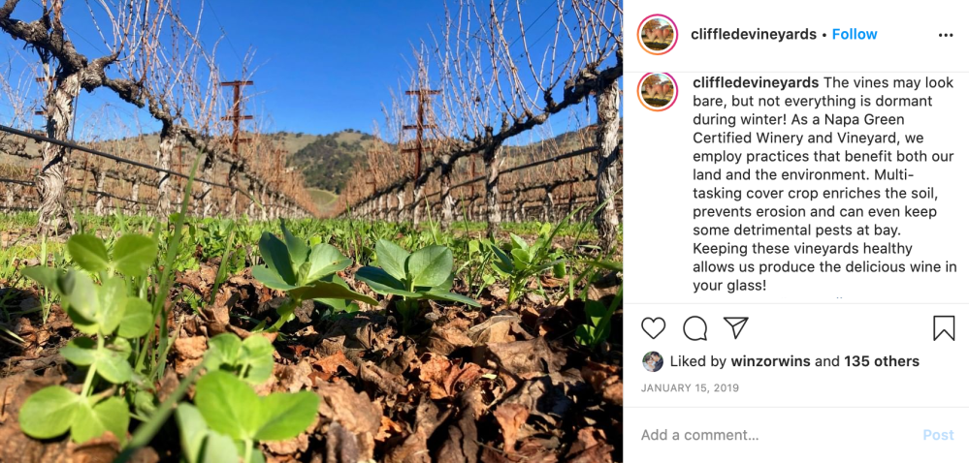The width and height of the screenshot is (969, 463).
Task: Click the vineyard photo
Action: point(310,231)
